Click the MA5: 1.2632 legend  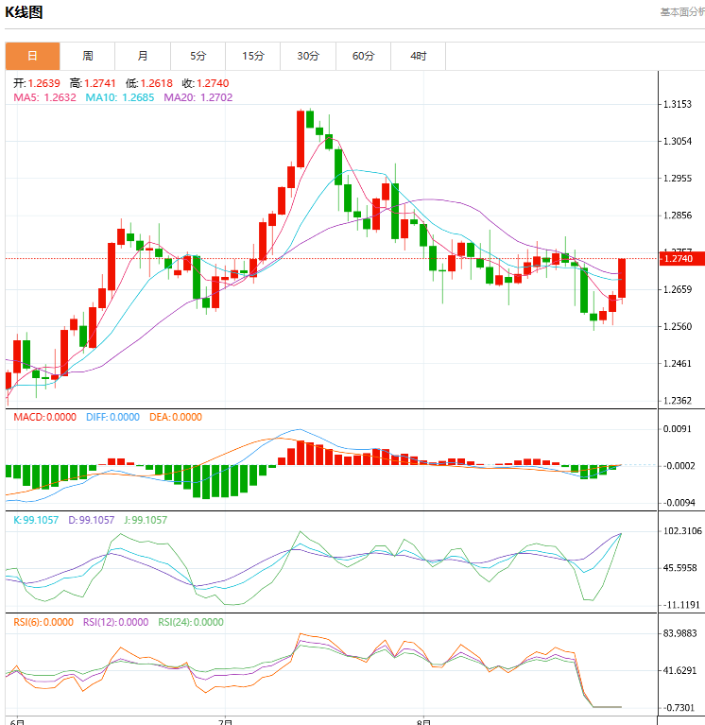point(44,97)
